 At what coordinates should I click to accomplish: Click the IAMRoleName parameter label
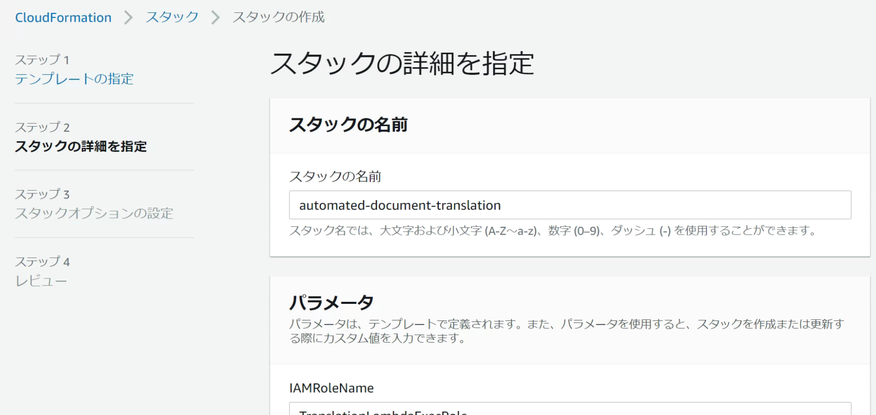click(331, 388)
